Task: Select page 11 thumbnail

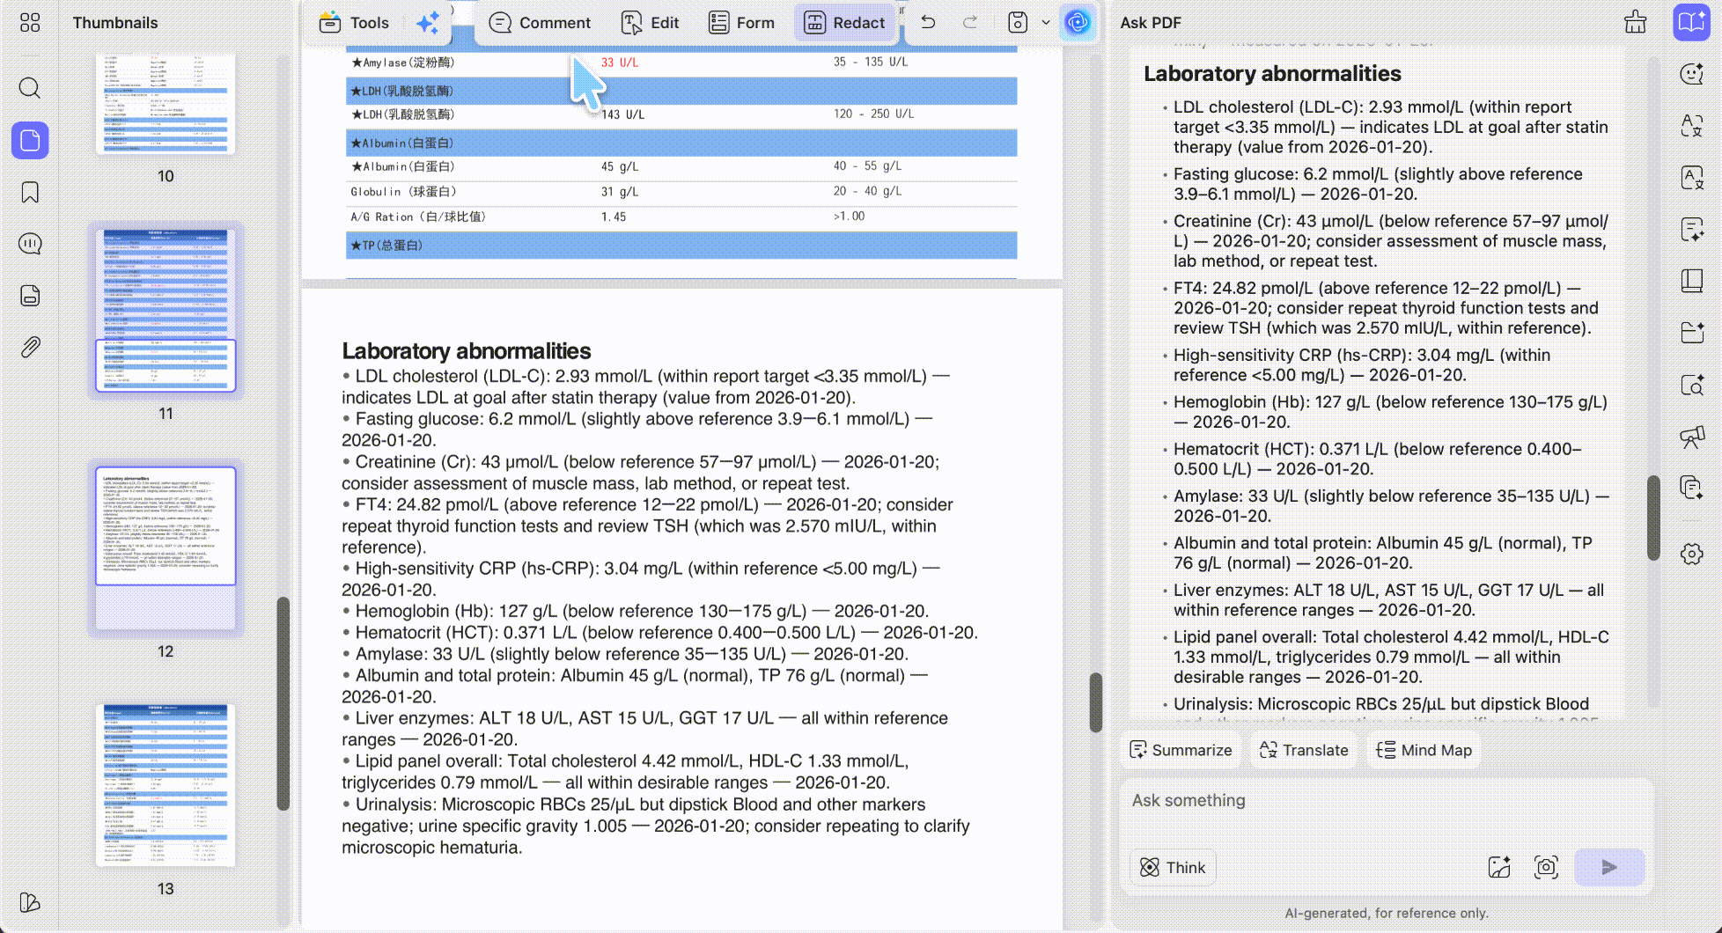Action: click(x=166, y=310)
